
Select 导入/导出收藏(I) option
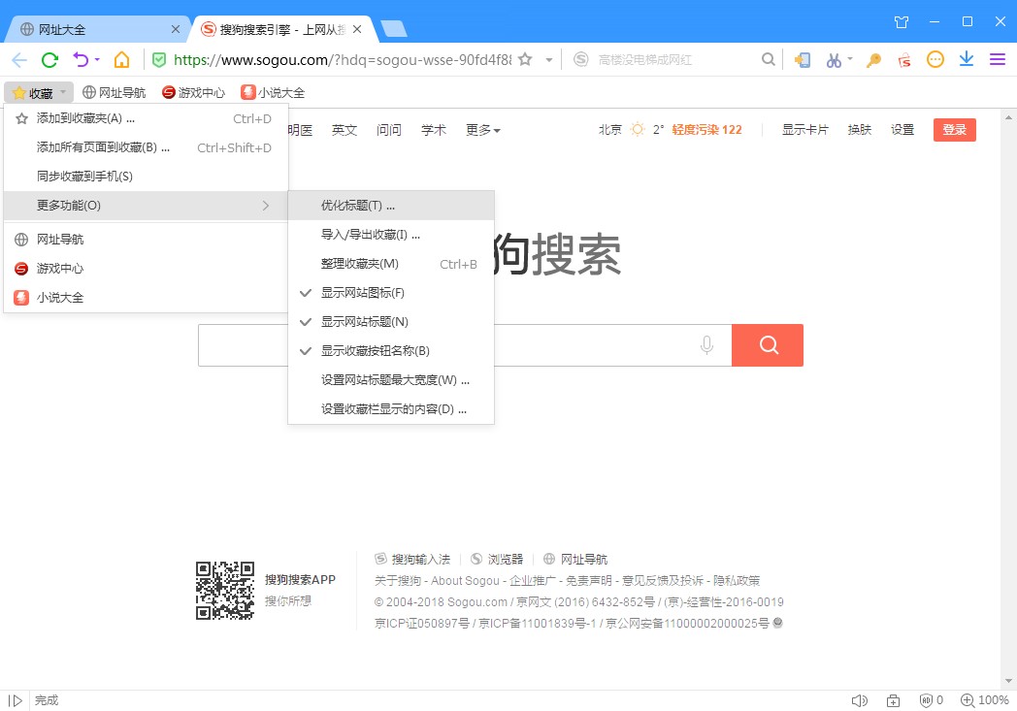click(391, 235)
